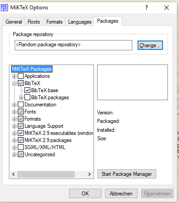The width and height of the screenshot is (179, 203).
Task: Click the MiKTeX icon in the title bar
Action: 4,8
